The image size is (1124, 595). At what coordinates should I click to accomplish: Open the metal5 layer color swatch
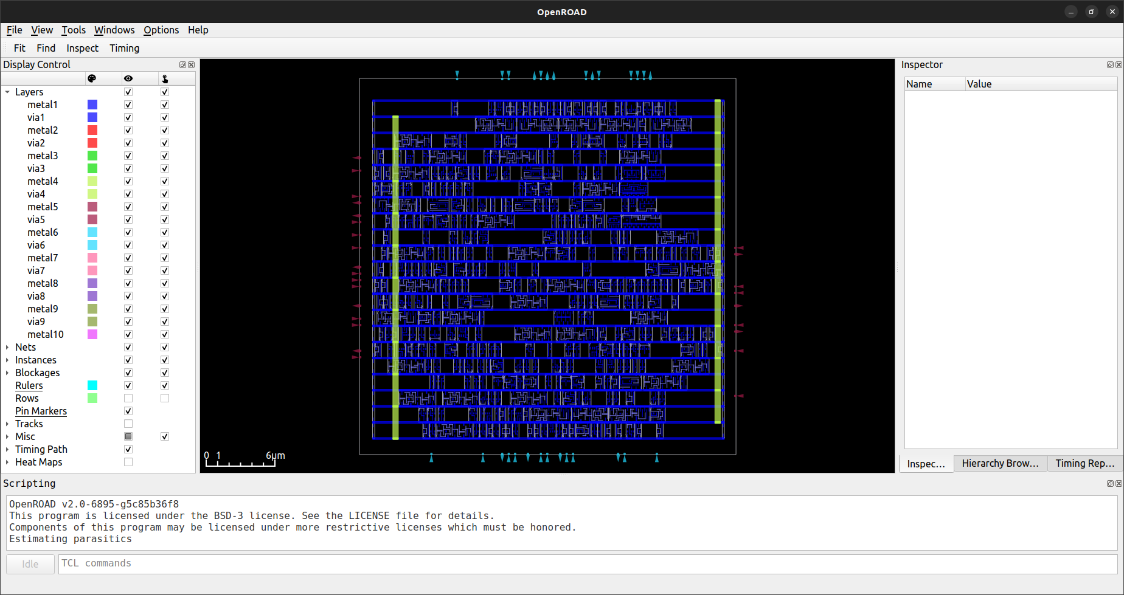click(x=92, y=207)
